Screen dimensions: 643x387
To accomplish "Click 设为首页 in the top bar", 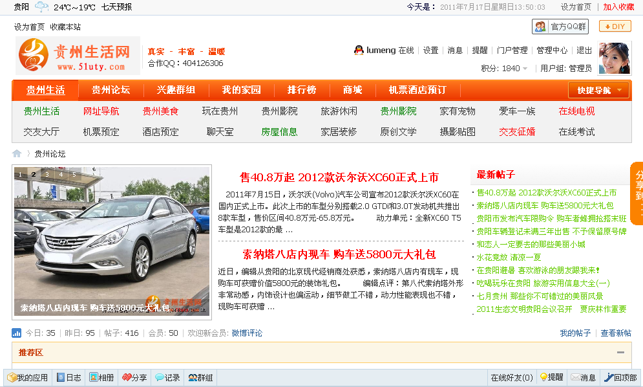I will [576, 7].
